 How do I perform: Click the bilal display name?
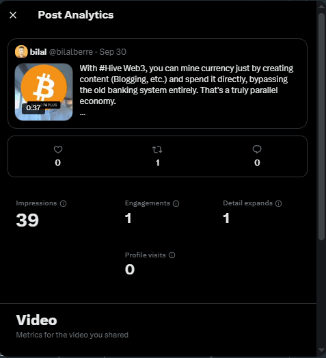pos(38,52)
